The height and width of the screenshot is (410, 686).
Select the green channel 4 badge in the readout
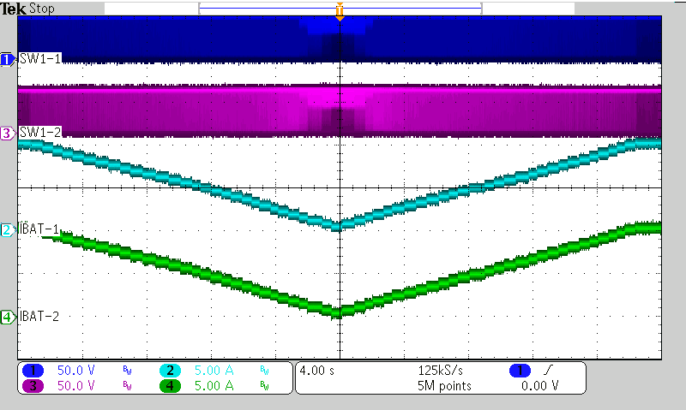coord(170,386)
